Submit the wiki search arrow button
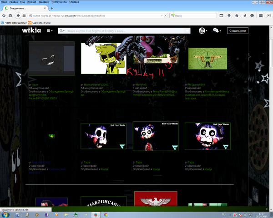 [x=187, y=31]
